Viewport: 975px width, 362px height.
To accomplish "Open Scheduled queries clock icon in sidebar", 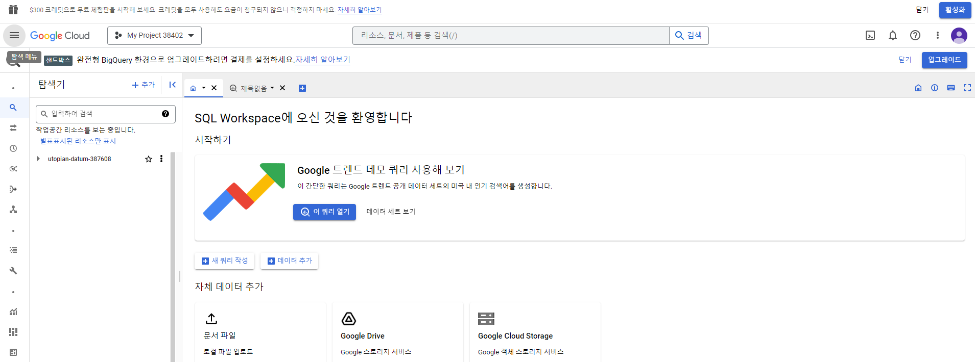I will 13,148.
